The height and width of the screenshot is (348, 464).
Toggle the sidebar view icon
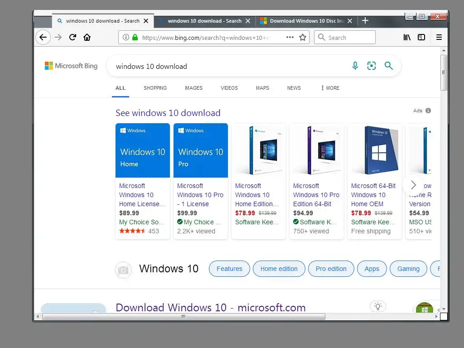[421, 37]
